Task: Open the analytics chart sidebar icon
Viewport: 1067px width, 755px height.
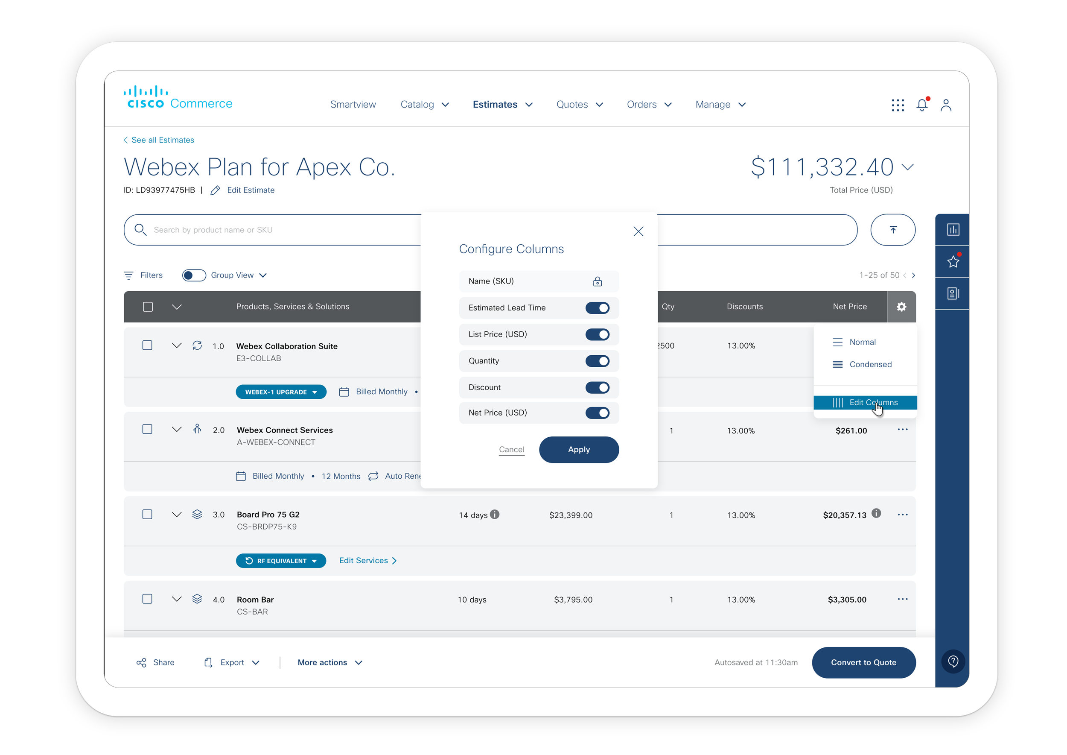Action: [953, 230]
